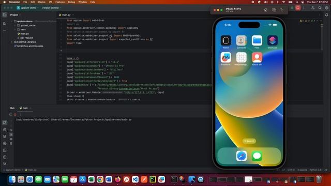
Task: Launch Safari from iPhone dock
Action: 242,156
